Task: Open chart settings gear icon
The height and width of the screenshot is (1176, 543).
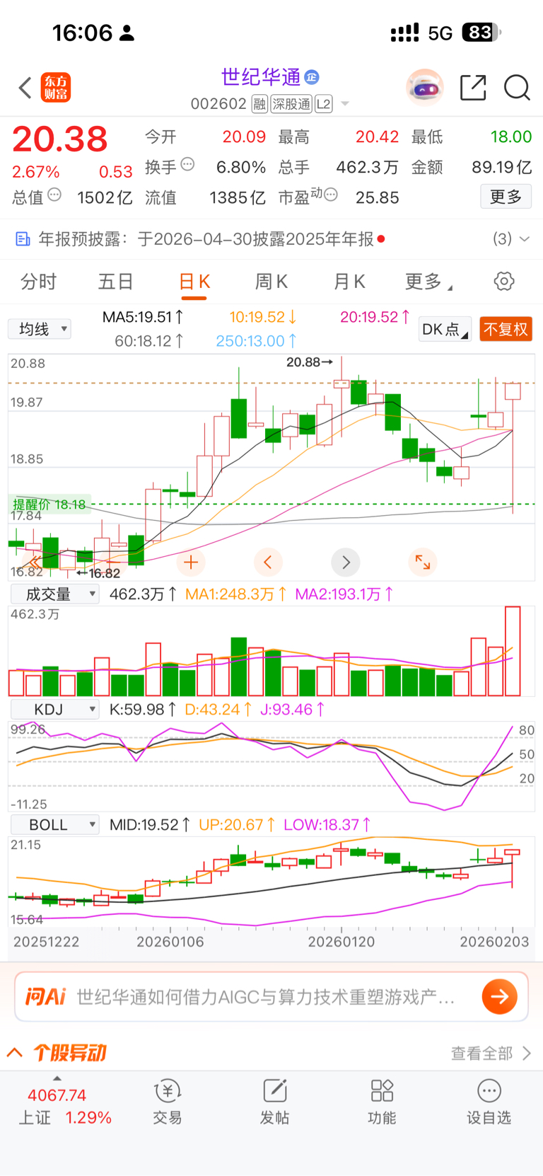Action: point(504,282)
